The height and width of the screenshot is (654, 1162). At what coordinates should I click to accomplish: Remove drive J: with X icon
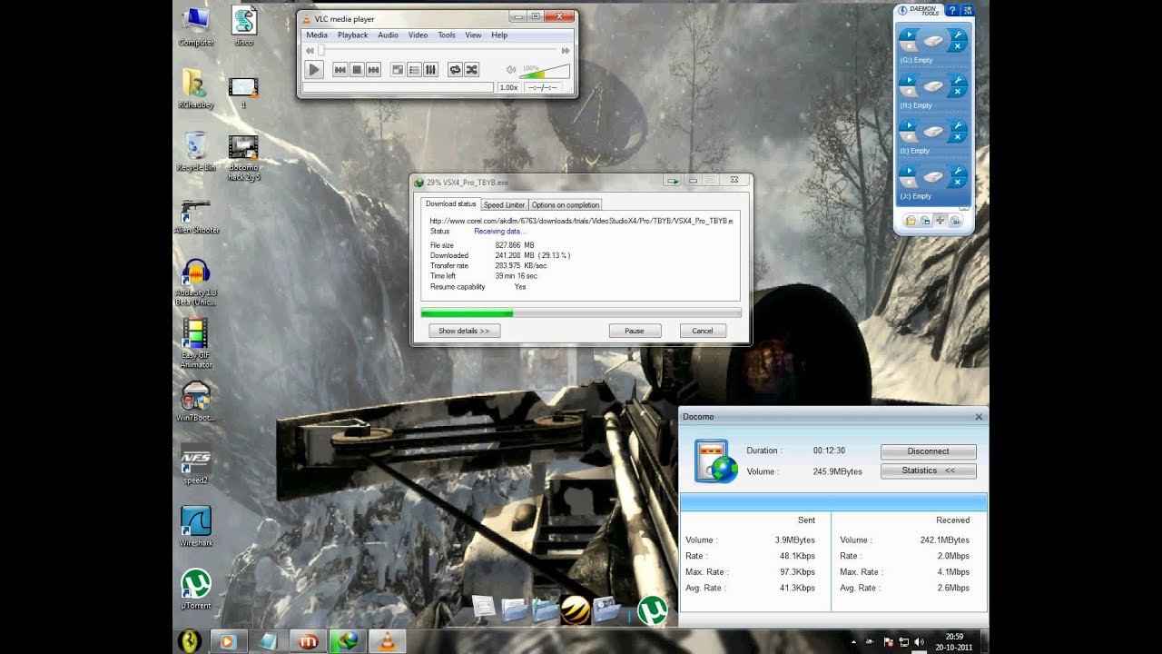click(958, 182)
